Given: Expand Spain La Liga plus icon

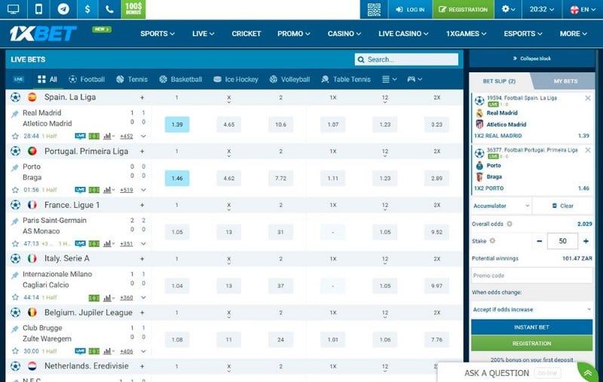Looking at the screenshot, I should click(142, 98).
